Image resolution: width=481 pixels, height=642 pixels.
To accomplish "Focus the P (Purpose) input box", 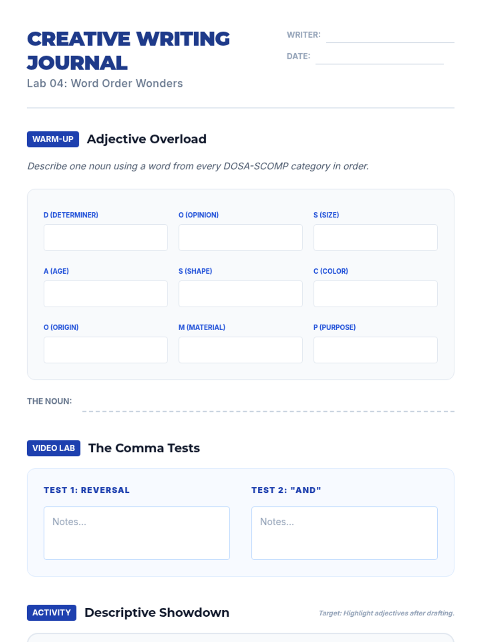I will 376,350.
